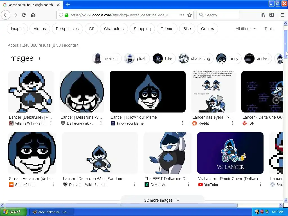This screenshot has height=216, width=288.
Task: Click the horizontal scrollbar right arrow
Action: coord(281,205)
